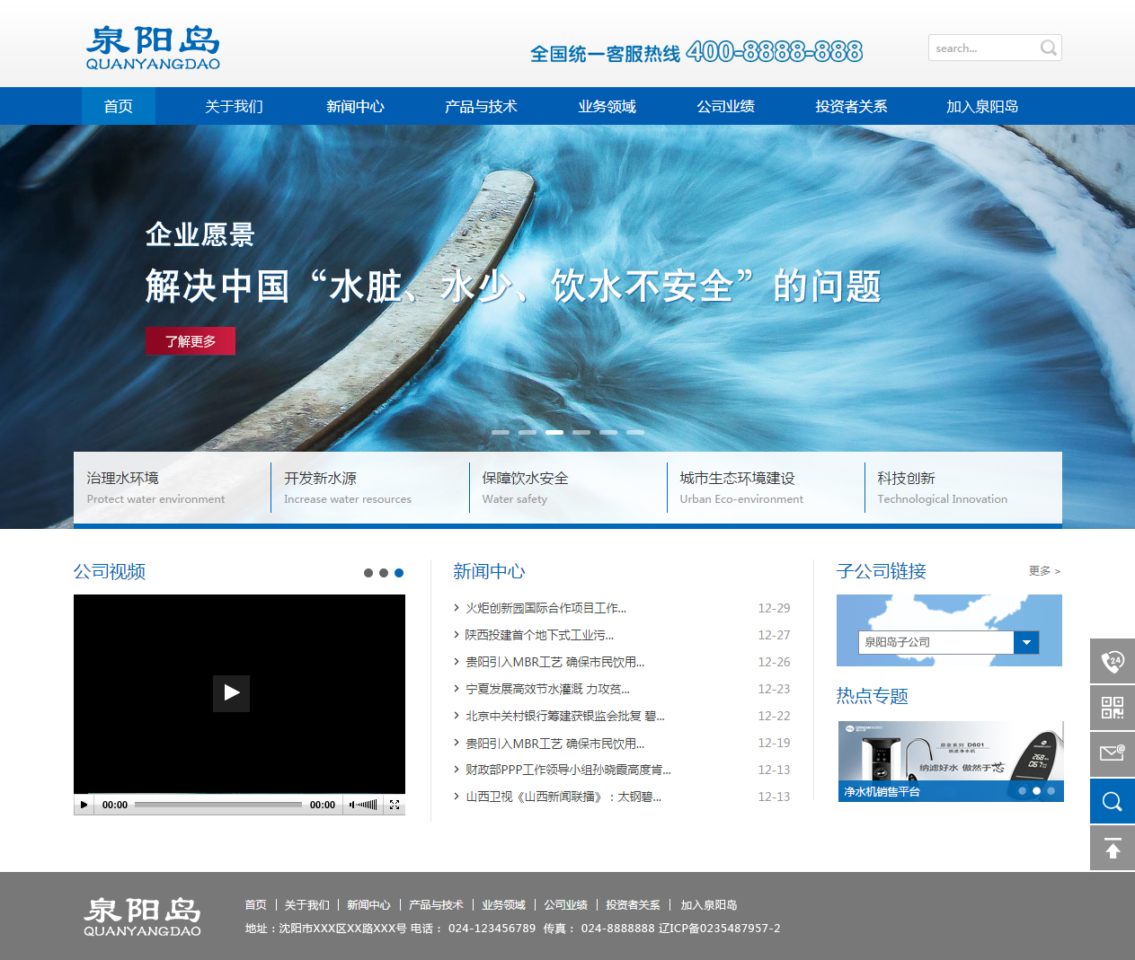
Task: Select the first banner slide indicator
Action: point(501,433)
